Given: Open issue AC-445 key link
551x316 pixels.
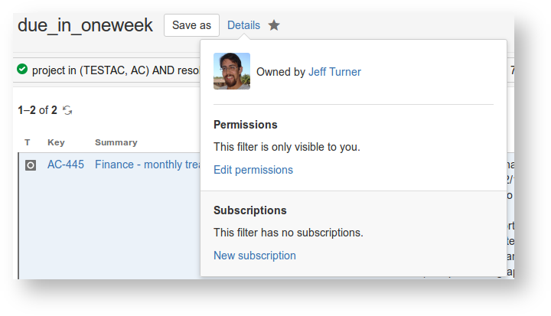Looking at the screenshot, I should pyautogui.click(x=66, y=165).
